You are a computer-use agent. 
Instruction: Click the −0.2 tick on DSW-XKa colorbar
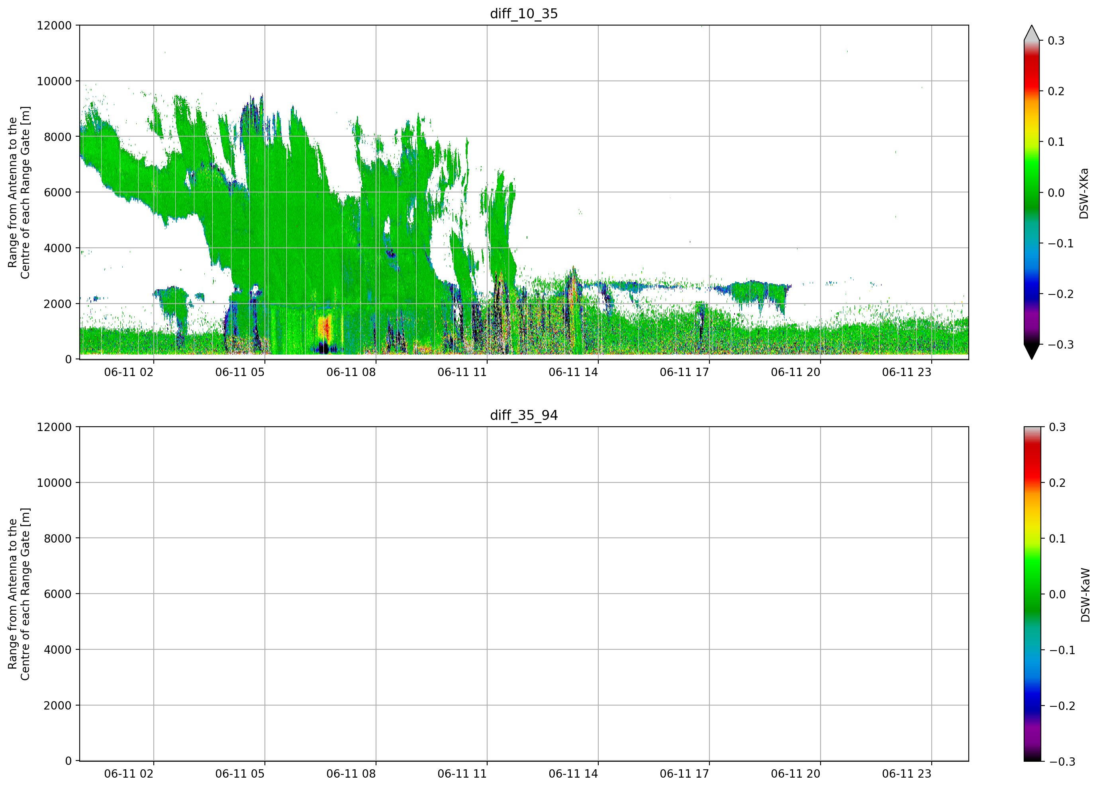[1061, 294]
